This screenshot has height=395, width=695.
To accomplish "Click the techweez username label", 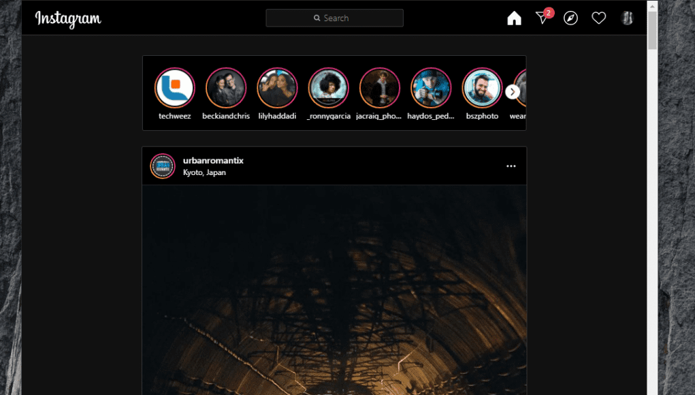I will click(175, 116).
